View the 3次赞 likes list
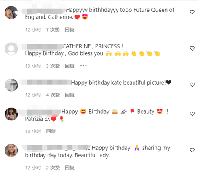 tap(53, 66)
